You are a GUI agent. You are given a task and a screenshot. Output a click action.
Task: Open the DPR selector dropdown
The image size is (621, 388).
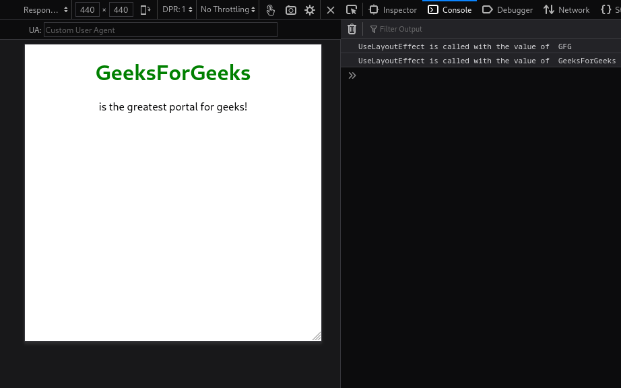tap(177, 9)
